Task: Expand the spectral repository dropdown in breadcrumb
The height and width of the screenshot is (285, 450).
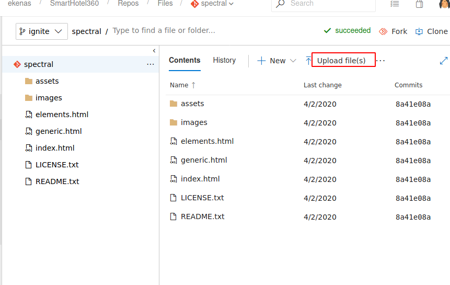Action: pos(231,4)
